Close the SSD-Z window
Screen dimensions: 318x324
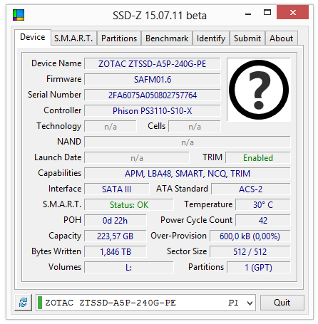pyautogui.click(x=292, y=12)
